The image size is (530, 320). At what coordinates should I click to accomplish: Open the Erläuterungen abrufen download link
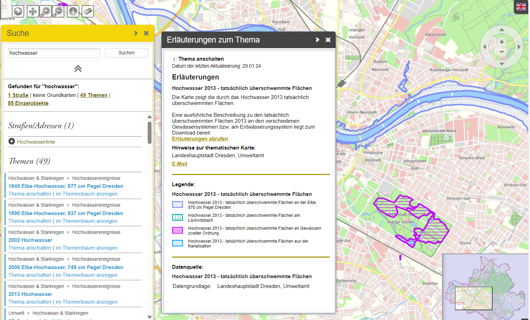tap(200, 139)
